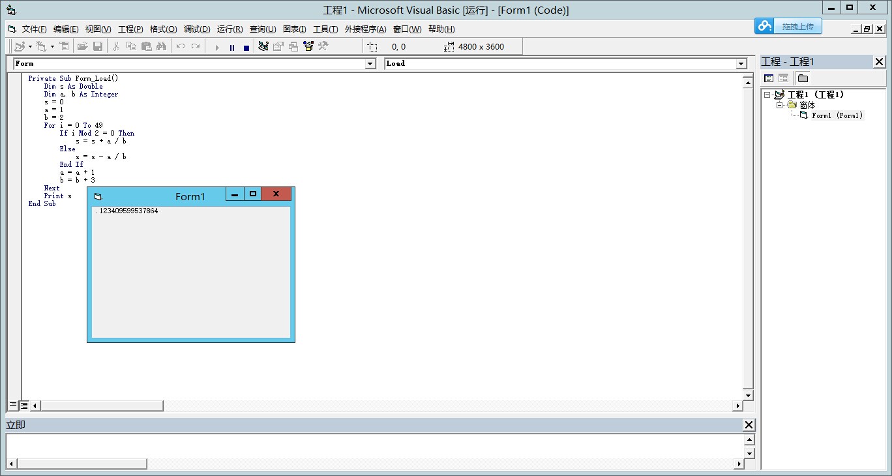
Task: Open the Load procedure dropdown list
Action: (741, 64)
